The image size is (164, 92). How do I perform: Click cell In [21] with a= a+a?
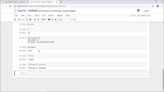tap(87, 24)
